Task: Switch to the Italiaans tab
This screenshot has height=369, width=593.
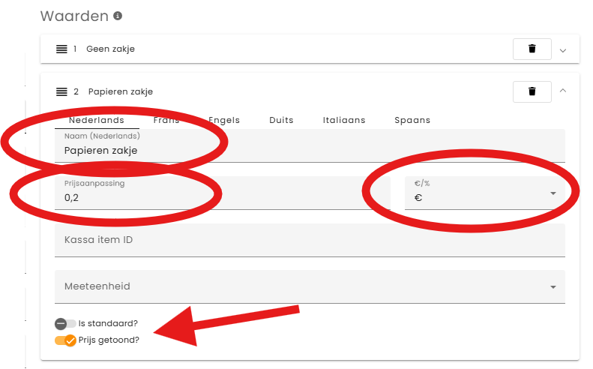Action: 344,120
